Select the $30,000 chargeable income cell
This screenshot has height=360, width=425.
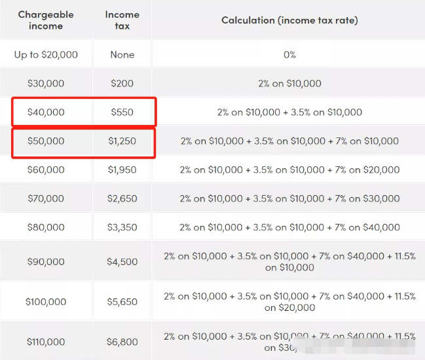[46, 83]
